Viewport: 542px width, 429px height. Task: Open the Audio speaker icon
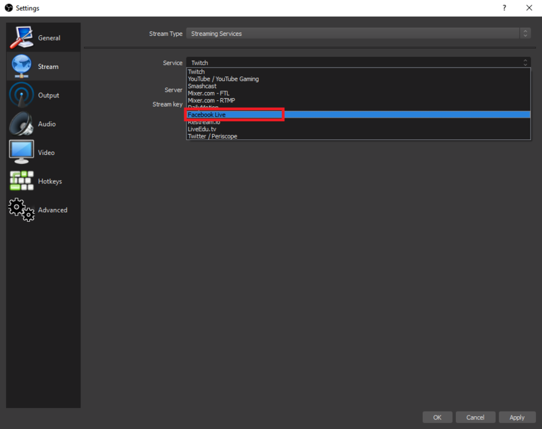coord(22,124)
